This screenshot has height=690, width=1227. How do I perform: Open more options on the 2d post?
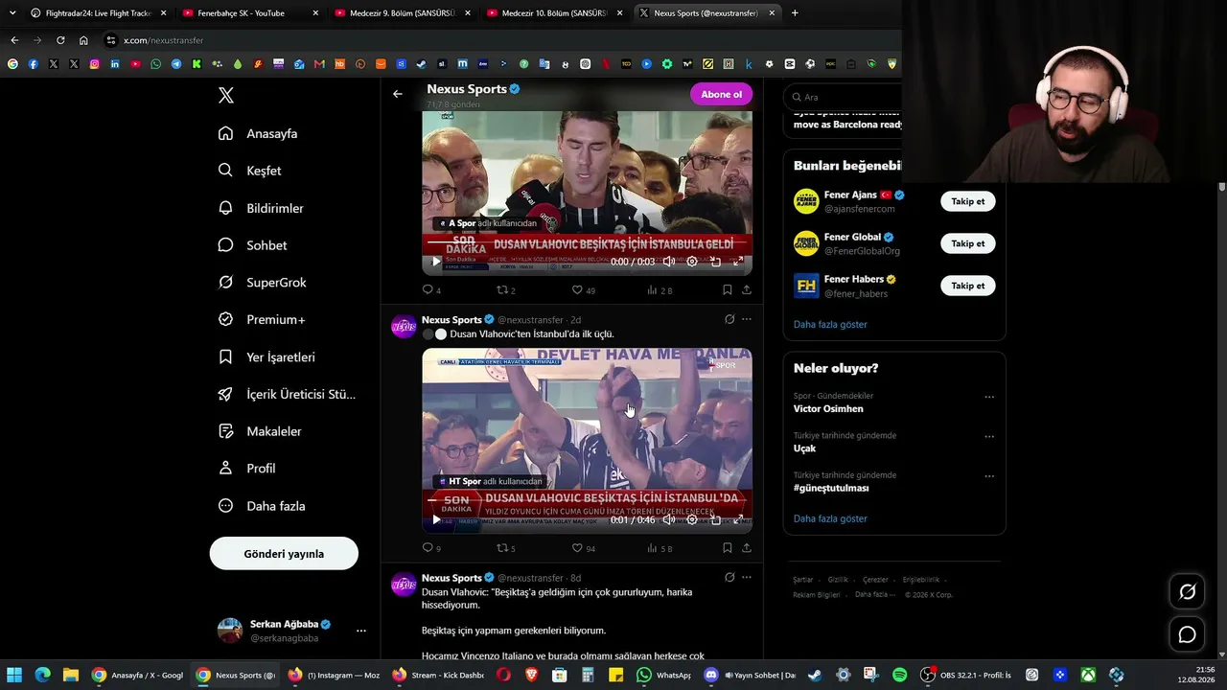pos(747,319)
